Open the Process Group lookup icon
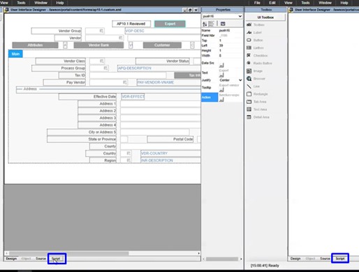The width and height of the screenshot is (359, 272). point(105,68)
